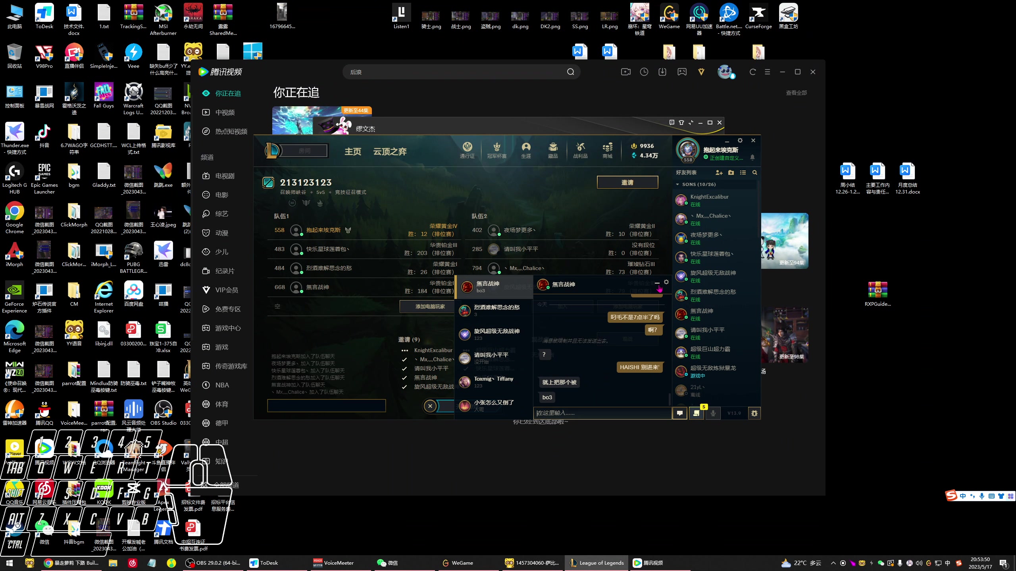Click the new friend folder icon
This screenshot has height=571, width=1016.
[x=731, y=172]
